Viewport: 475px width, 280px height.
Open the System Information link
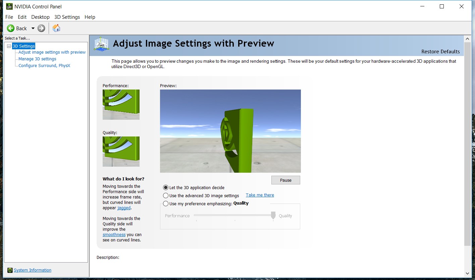point(33,270)
